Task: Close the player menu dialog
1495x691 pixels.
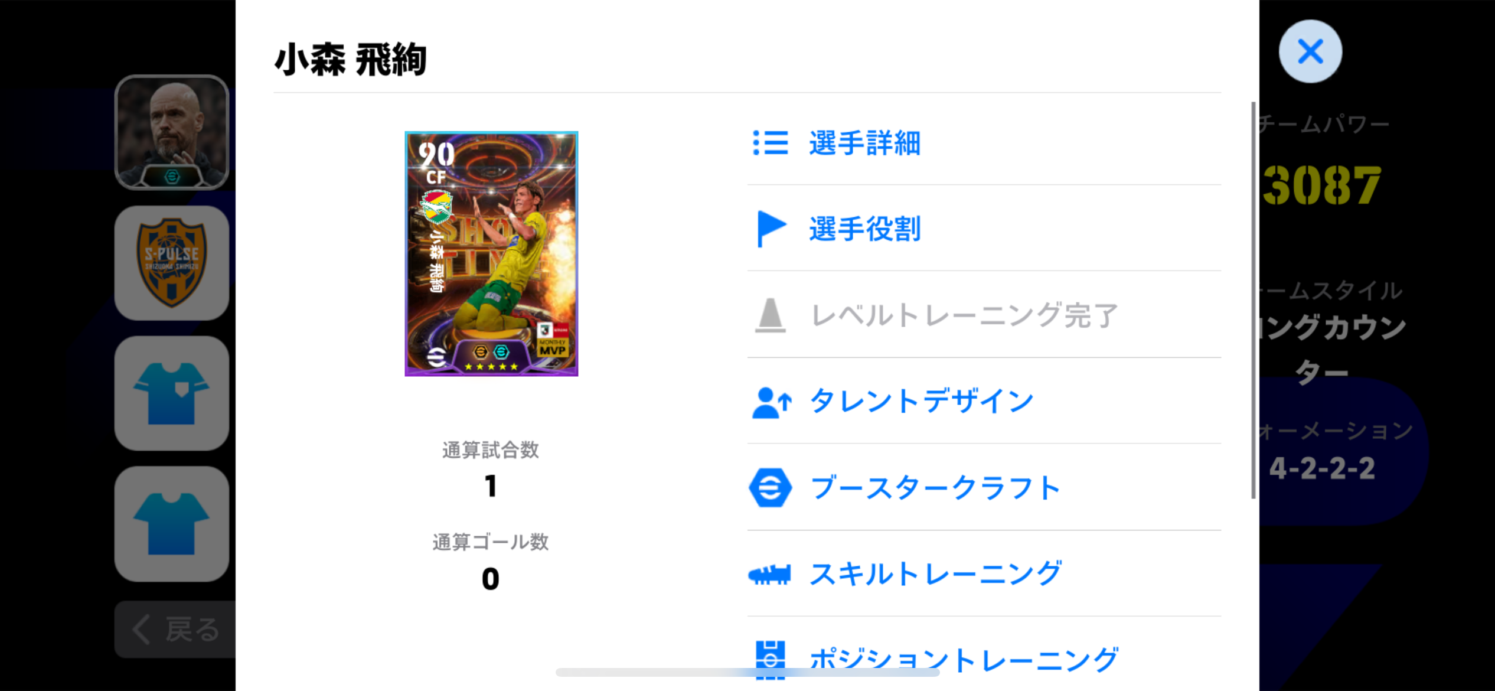Action: tap(1310, 51)
